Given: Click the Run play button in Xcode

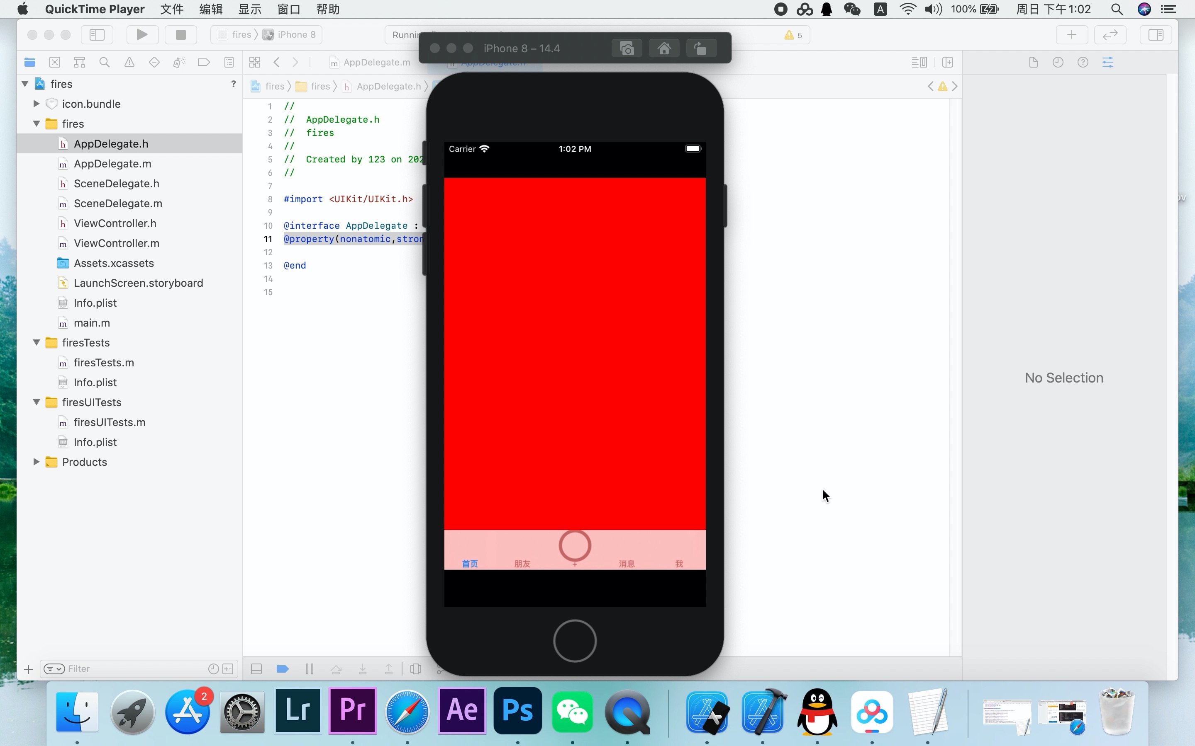Looking at the screenshot, I should [x=142, y=34].
